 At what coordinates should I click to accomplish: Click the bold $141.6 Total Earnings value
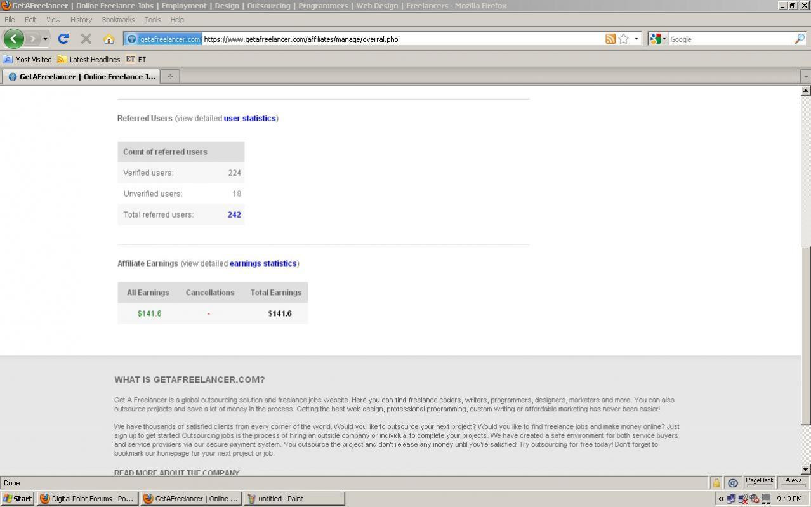(280, 313)
